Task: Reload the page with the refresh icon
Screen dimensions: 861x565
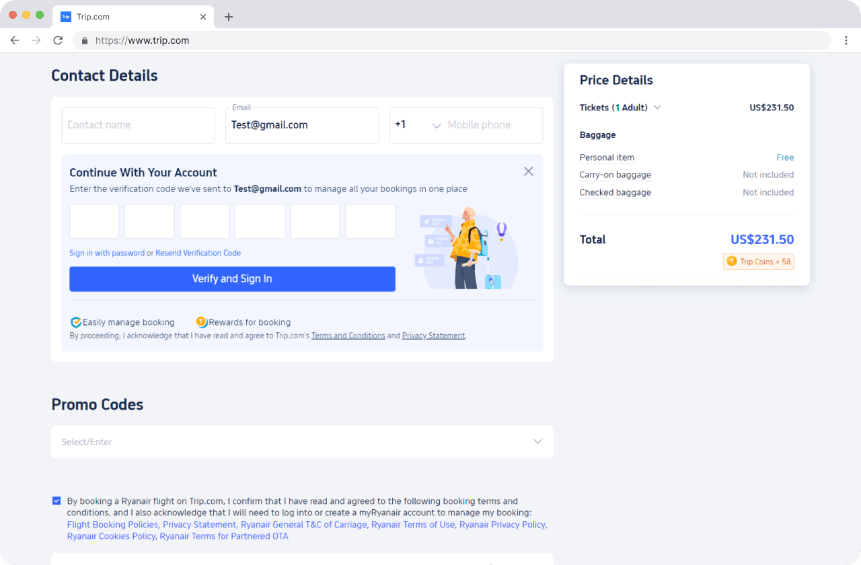Action: point(58,40)
